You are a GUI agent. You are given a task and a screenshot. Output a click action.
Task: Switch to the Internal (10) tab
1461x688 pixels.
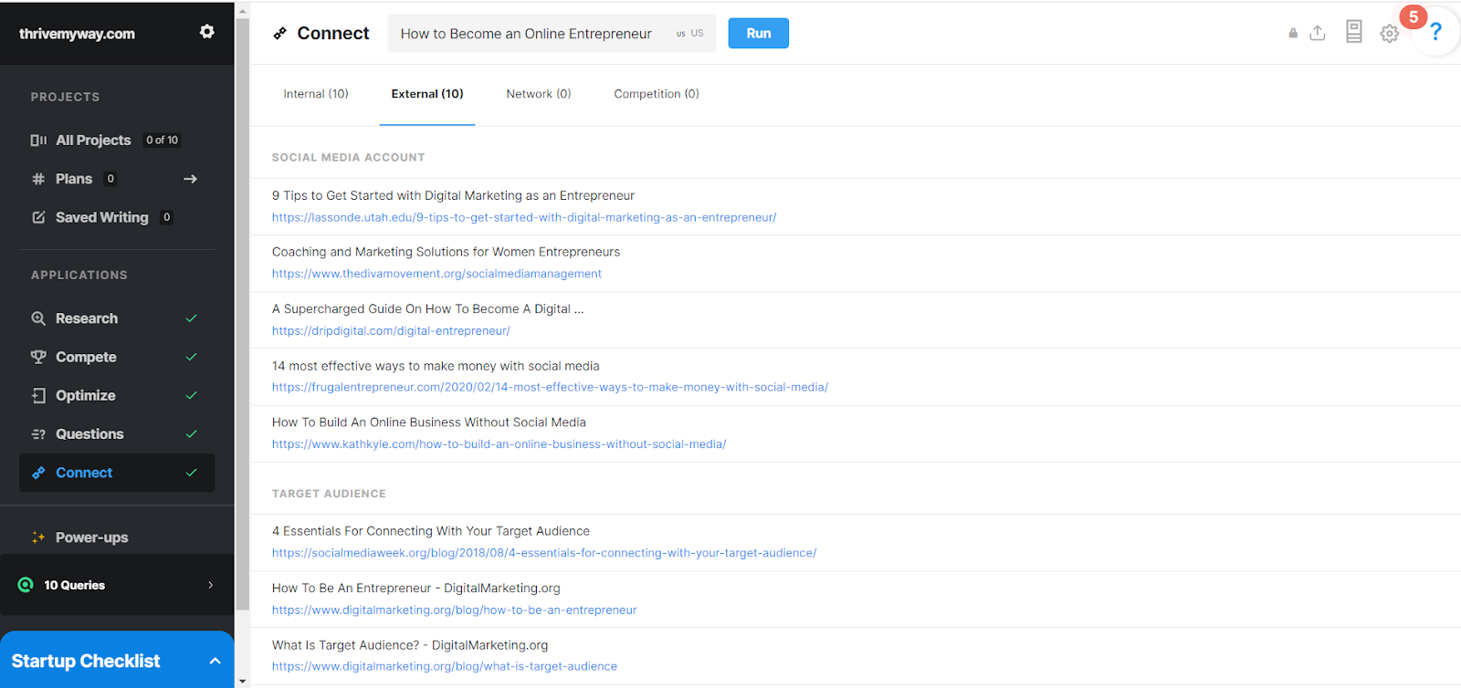tap(316, 94)
